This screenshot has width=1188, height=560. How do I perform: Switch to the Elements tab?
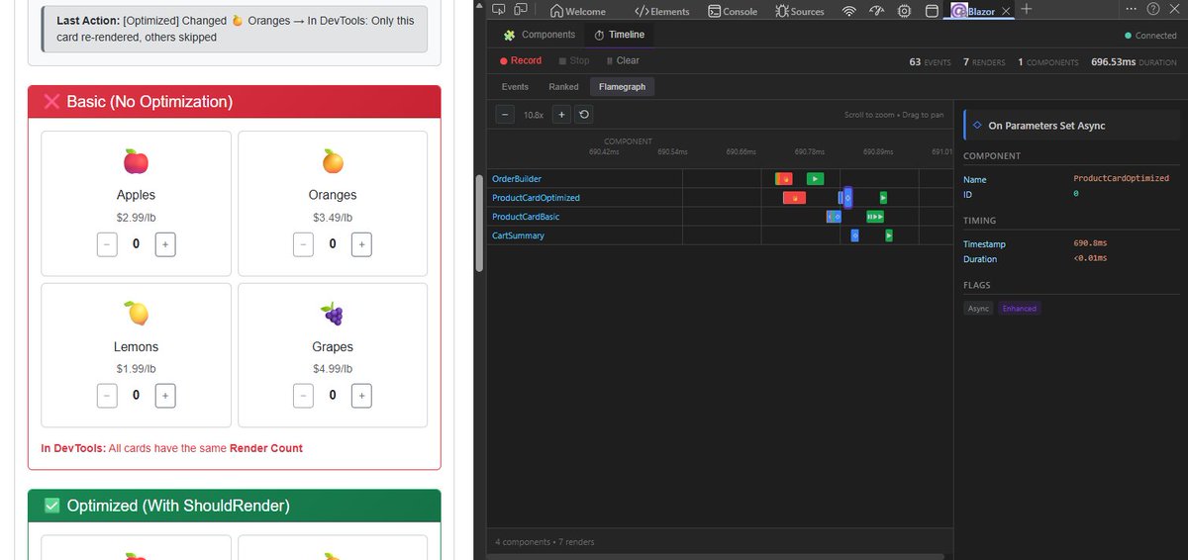coord(662,11)
